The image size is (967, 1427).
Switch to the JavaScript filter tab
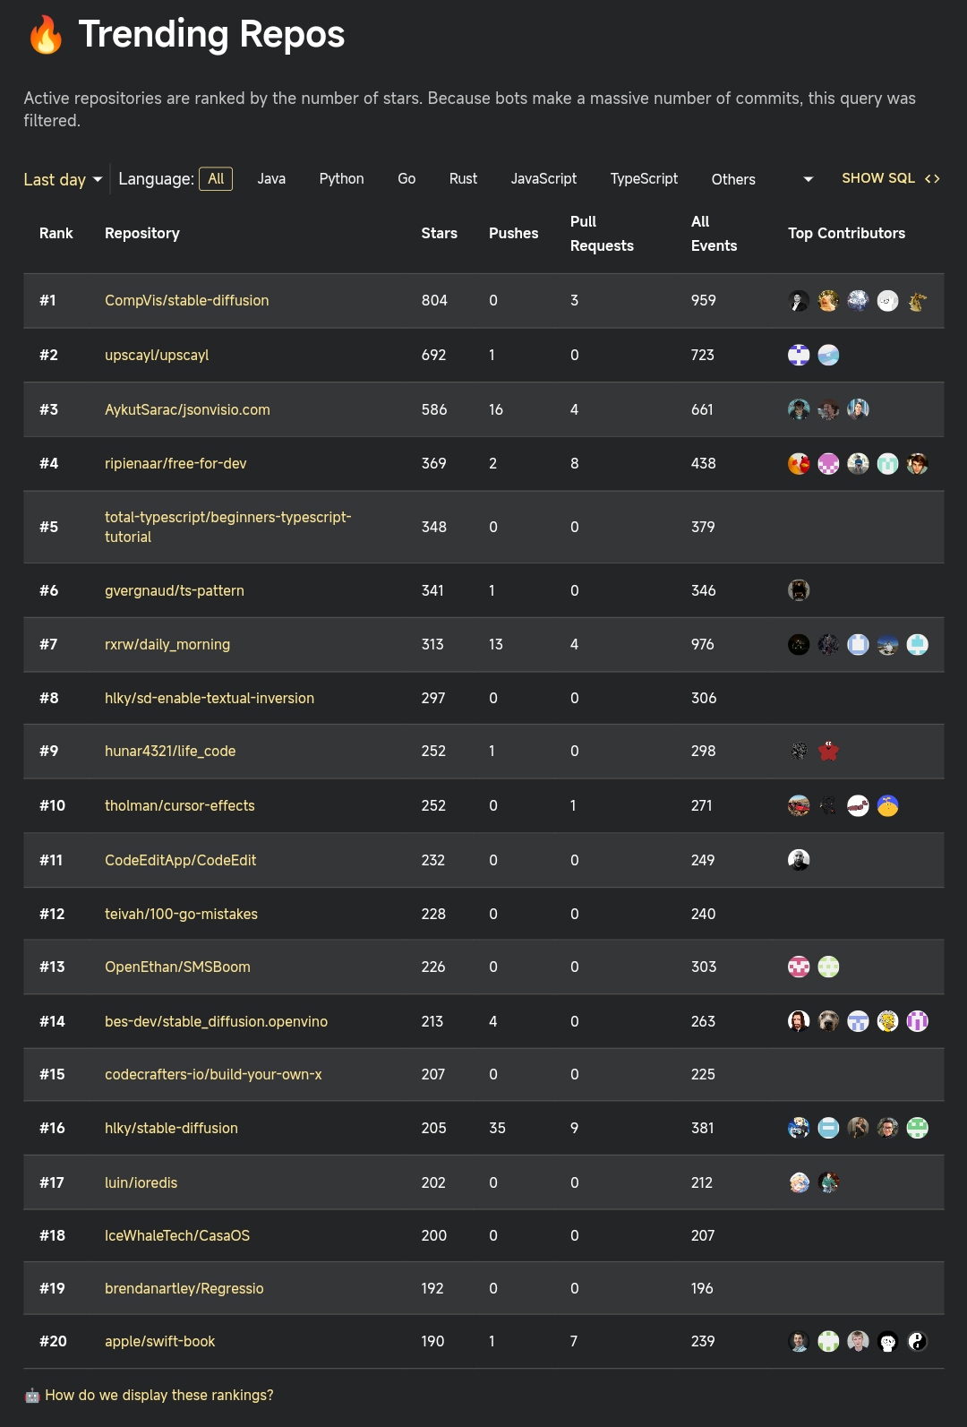(543, 178)
